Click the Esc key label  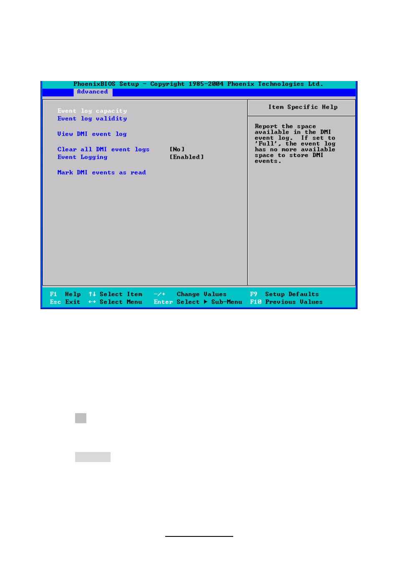click(55, 302)
